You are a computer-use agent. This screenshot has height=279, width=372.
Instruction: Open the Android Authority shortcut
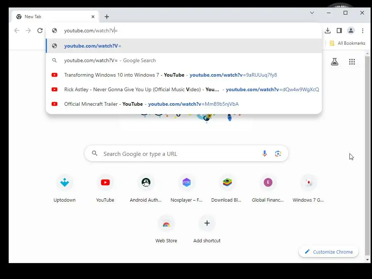click(x=146, y=189)
